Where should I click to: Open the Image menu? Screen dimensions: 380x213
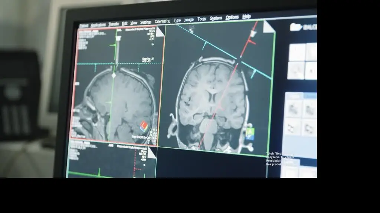[189, 20]
